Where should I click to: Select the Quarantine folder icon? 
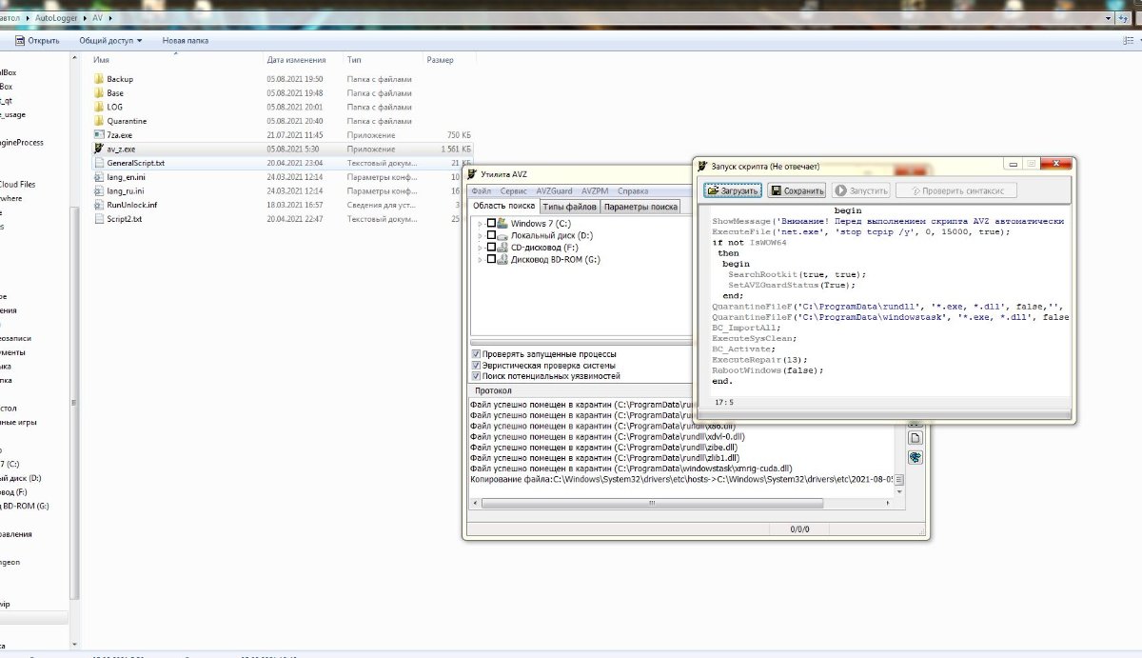(98, 121)
